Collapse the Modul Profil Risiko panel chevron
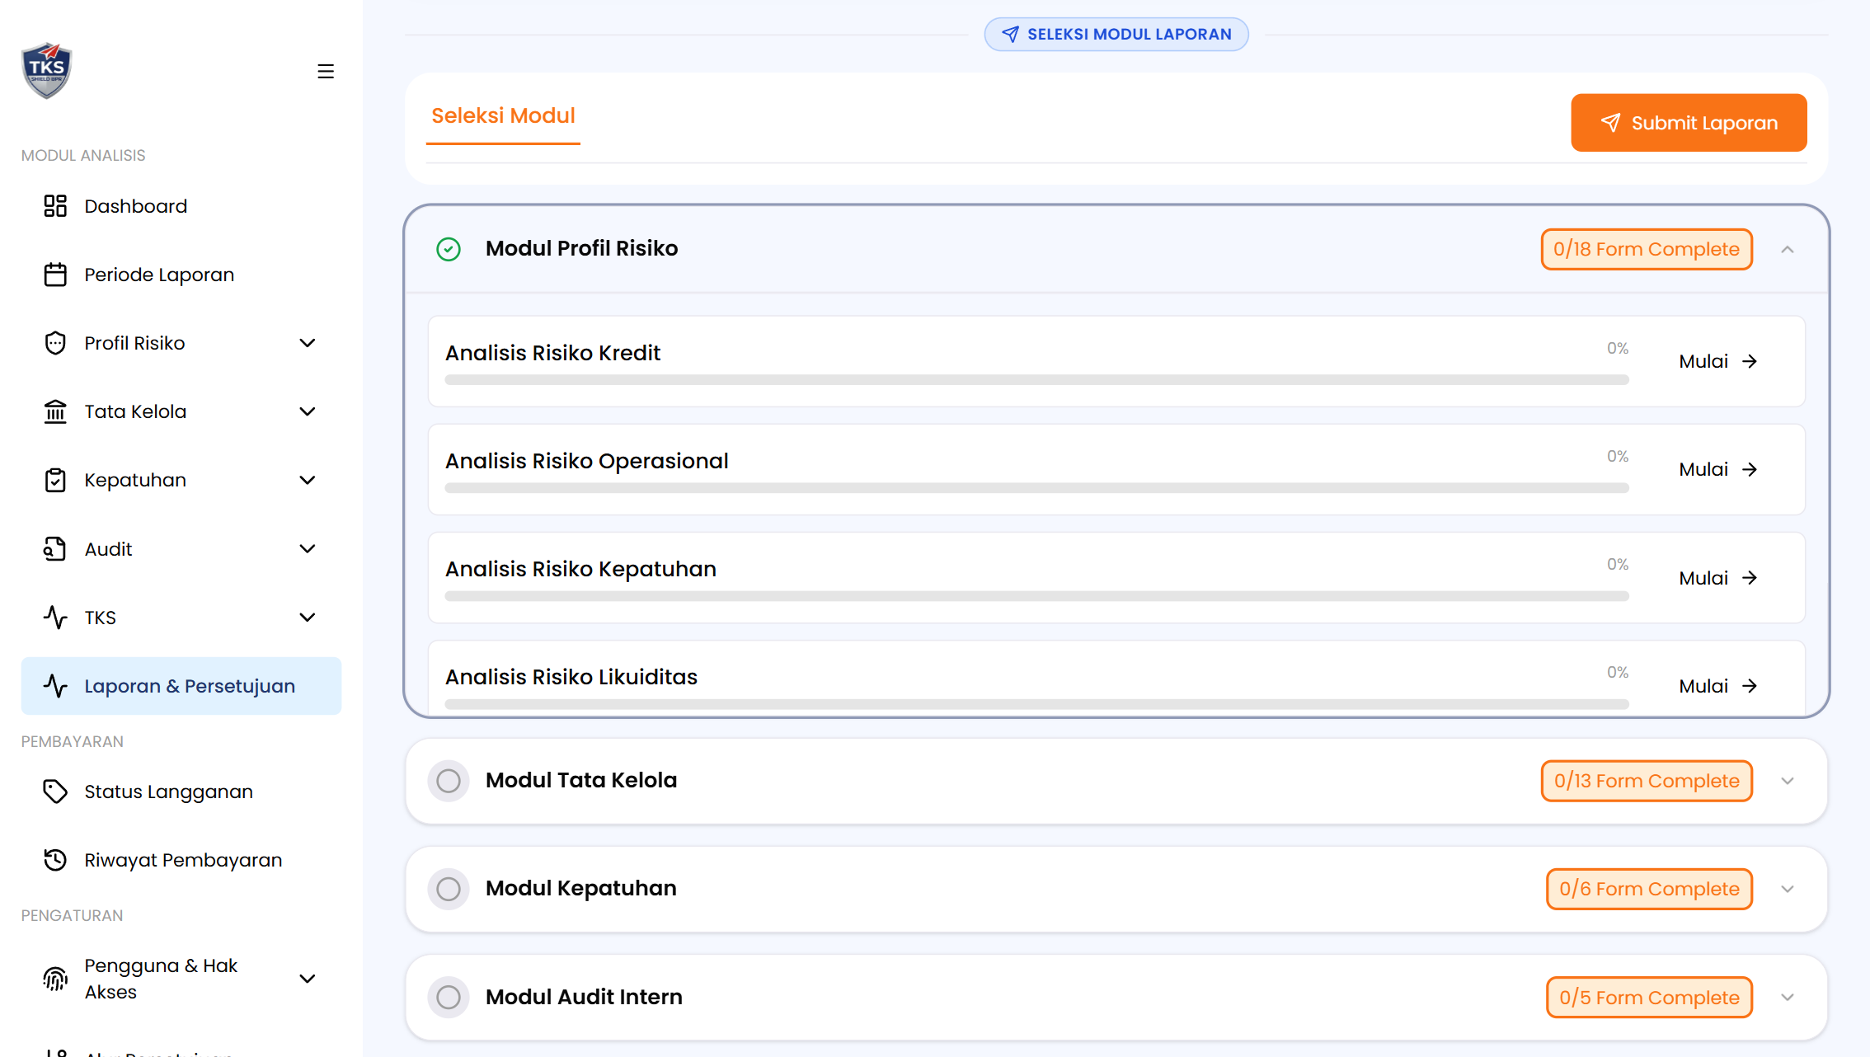This screenshot has height=1057, width=1870. 1788,249
